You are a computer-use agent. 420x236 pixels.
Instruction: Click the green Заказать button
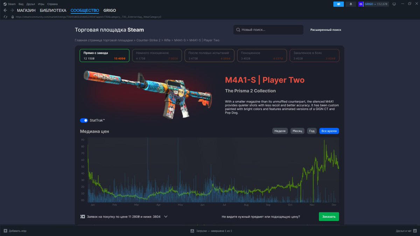[x=329, y=217]
